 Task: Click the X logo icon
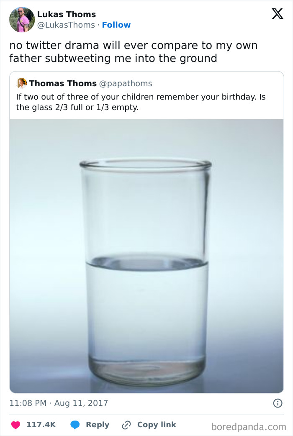click(277, 14)
